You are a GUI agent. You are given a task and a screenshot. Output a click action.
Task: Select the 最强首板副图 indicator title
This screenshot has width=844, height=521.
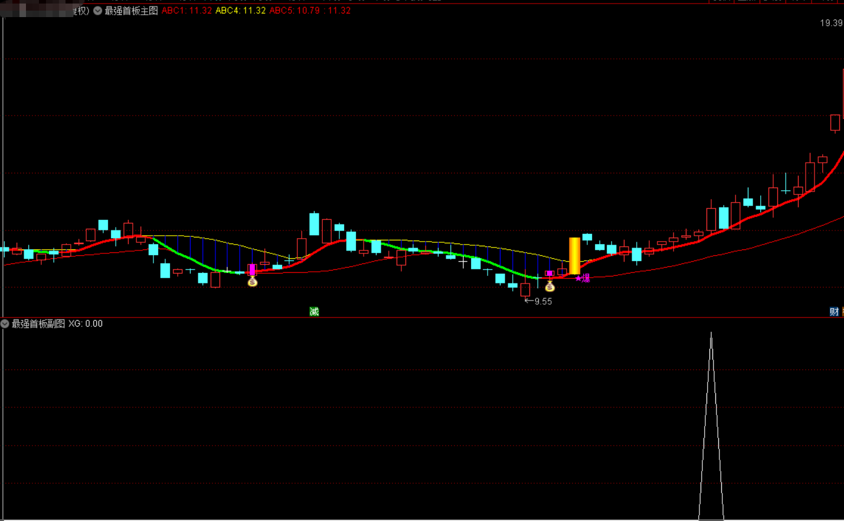click(38, 324)
